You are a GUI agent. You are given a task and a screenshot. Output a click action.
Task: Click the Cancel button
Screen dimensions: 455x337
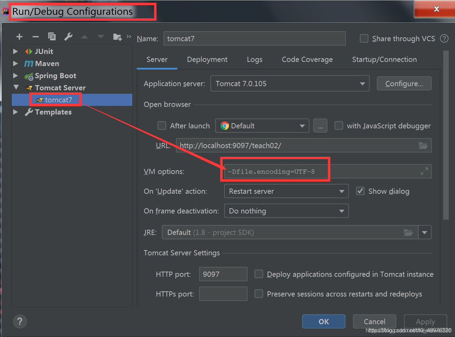374,321
